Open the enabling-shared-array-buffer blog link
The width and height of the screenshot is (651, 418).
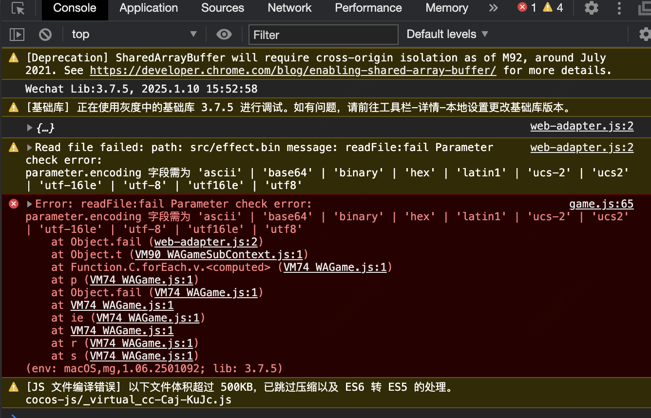[x=293, y=70]
